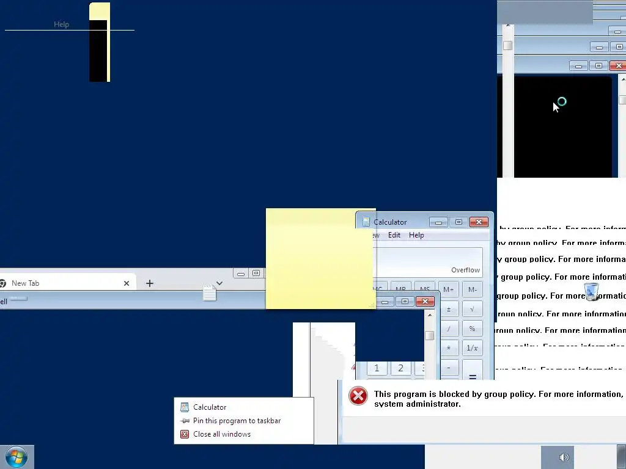
Task: Click the Overflow text in Calculator display
Action: pyautogui.click(x=465, y=270)
